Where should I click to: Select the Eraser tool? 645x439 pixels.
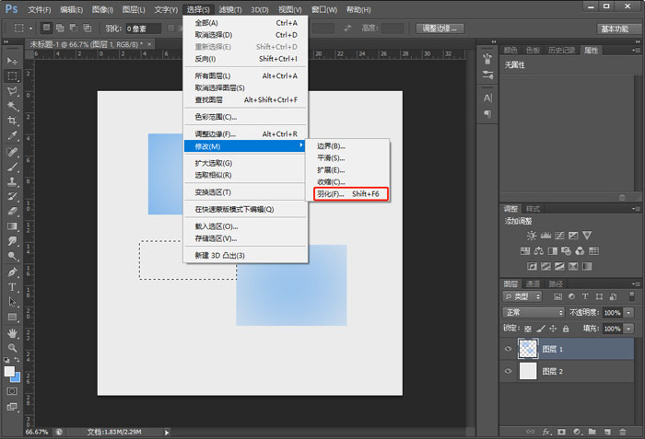coord(12,212)
